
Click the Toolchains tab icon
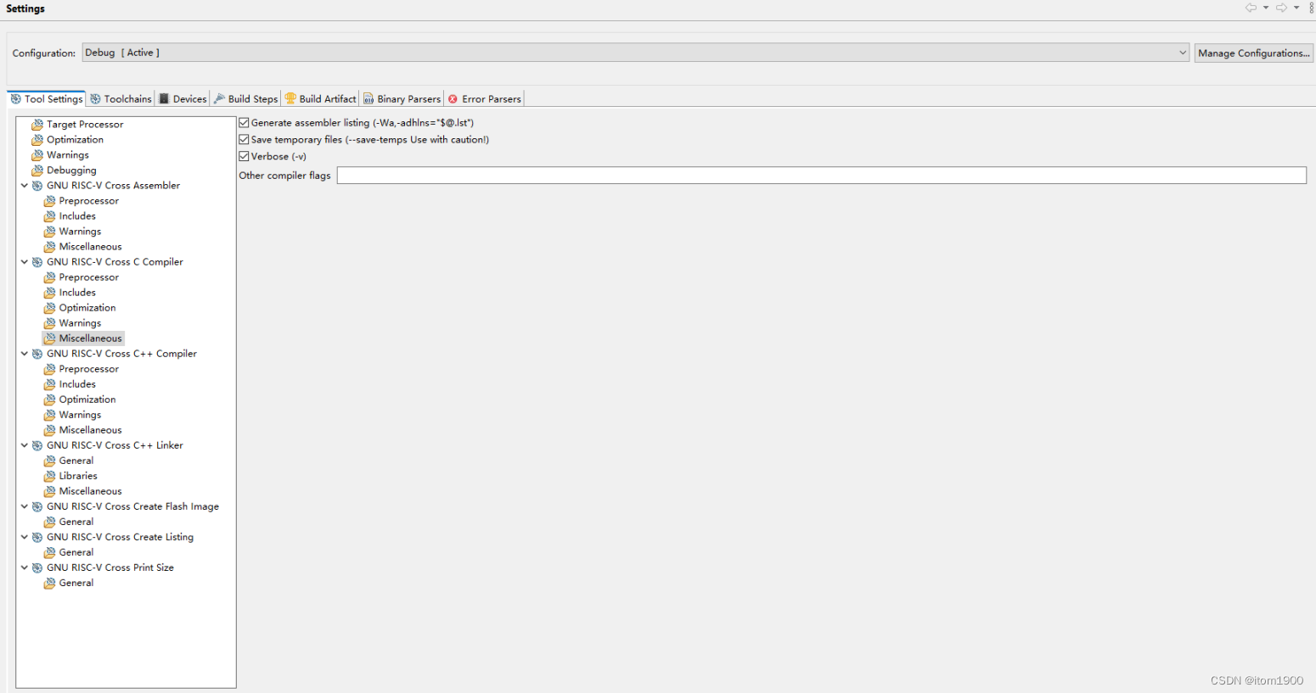click(96, 99)
